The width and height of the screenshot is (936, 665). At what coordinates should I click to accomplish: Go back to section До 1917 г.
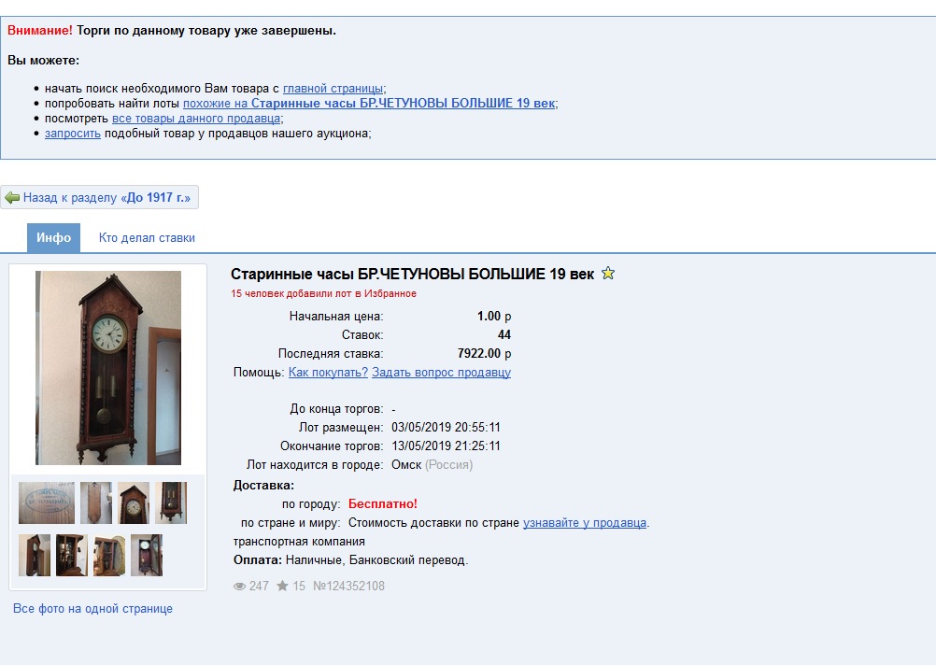coord(100,198)
